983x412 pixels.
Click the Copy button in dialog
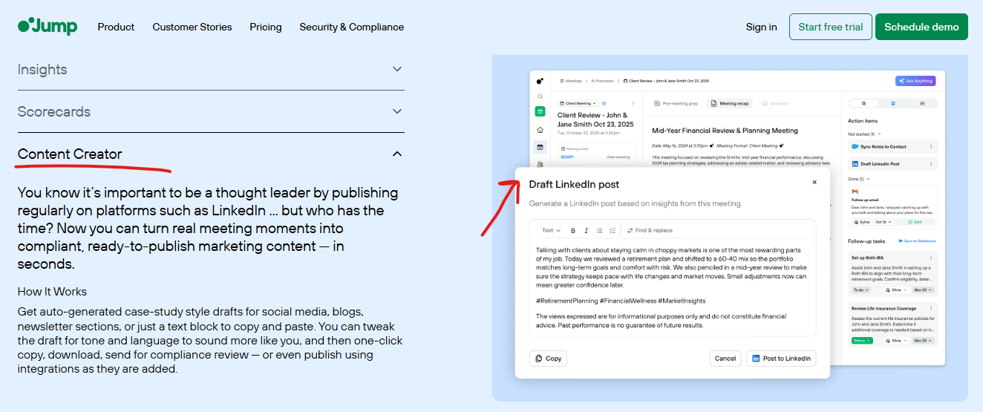pos(548,359)
